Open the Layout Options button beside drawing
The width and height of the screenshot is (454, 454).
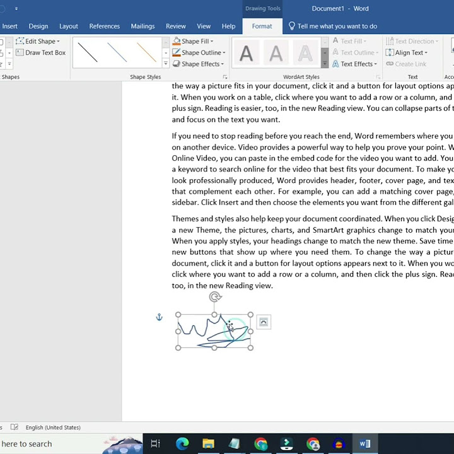click(x=264, y=322)
